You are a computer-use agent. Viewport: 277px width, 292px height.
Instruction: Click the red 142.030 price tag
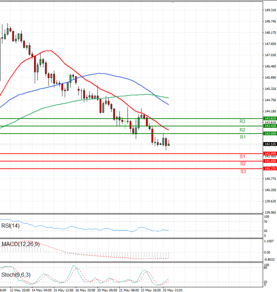click(270, 153)
